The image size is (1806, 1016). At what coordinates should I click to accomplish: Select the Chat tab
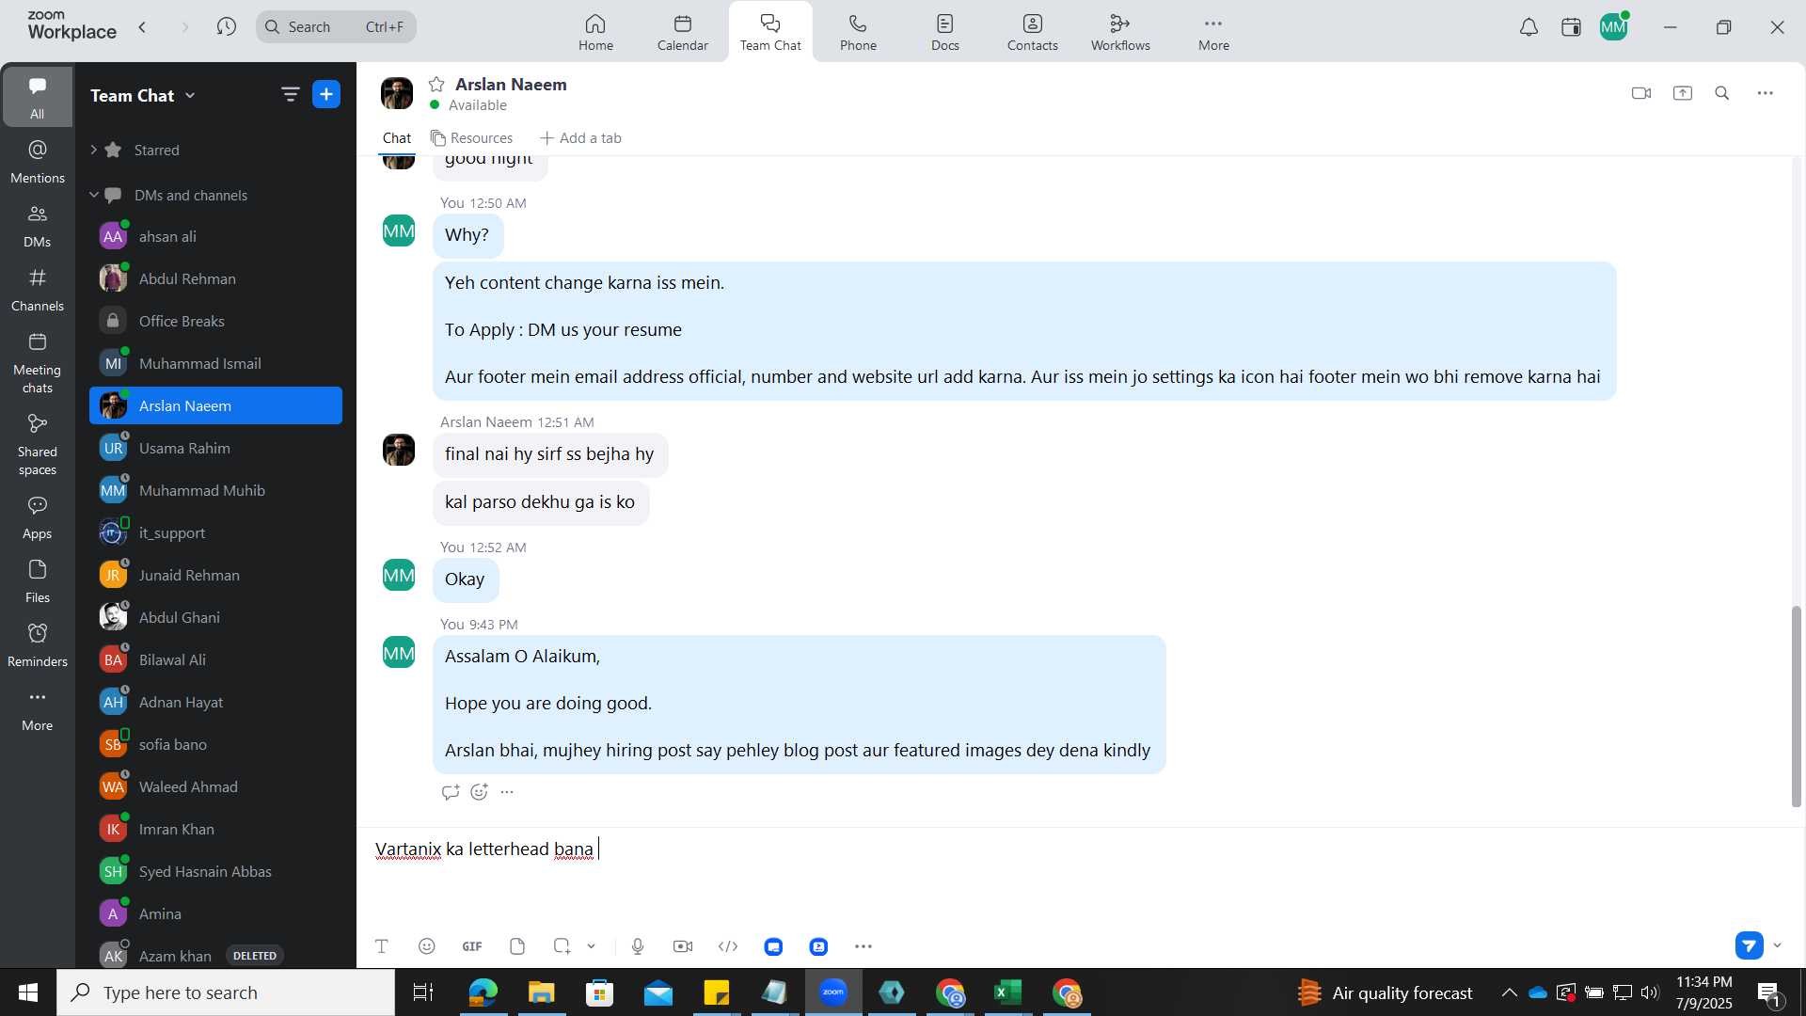(397, 138)
